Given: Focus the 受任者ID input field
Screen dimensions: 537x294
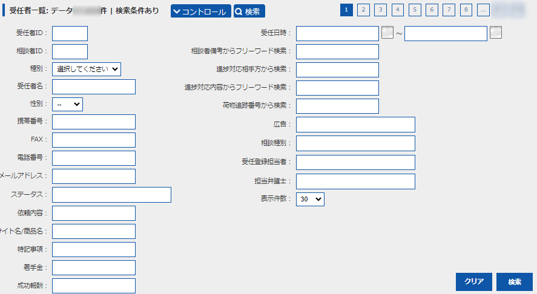Looking at the screenshot, I should pyautogui.click(x=70, y=34).
